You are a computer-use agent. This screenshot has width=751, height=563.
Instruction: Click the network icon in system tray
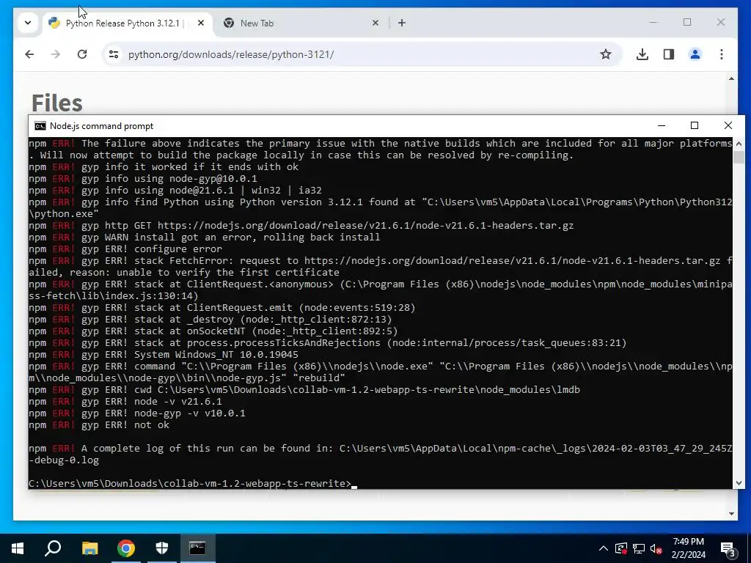(x=639, y=548)
